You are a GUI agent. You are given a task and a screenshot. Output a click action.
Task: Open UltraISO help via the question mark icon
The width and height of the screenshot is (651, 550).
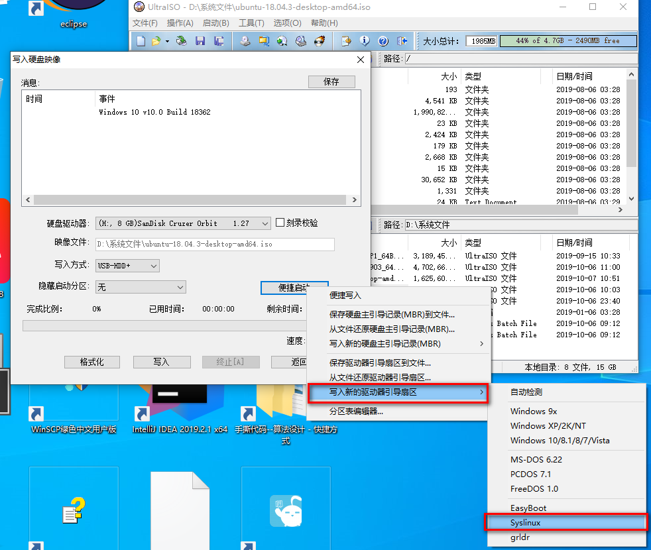[385, 40]
